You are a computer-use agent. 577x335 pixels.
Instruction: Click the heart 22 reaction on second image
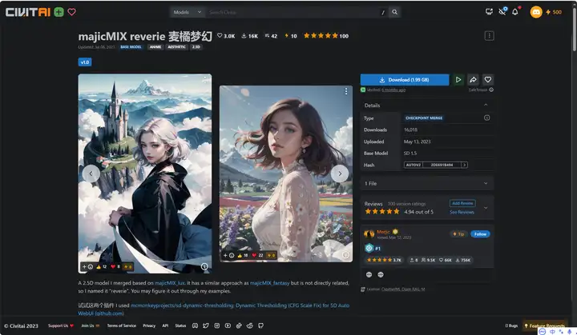(x=257, y=255)
